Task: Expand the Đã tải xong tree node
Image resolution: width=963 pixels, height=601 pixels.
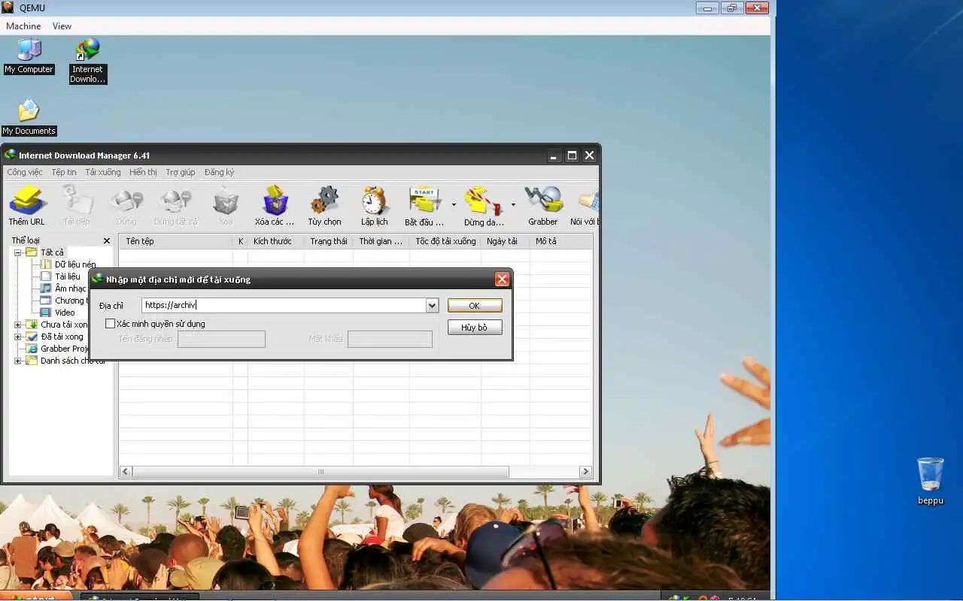Action: pos(18,337)
